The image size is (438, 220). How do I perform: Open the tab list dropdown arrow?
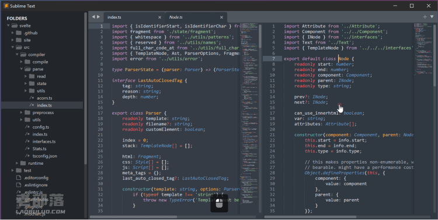432,17
